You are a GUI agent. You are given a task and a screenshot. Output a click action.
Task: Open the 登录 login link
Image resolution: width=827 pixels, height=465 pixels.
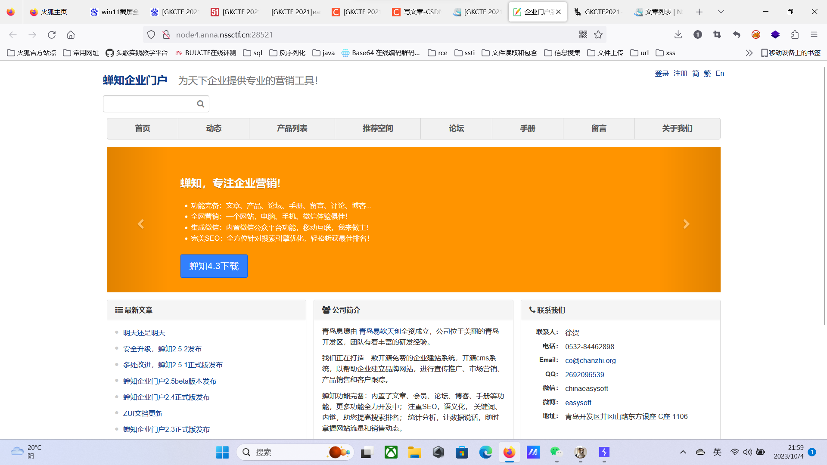tap(662, 73)
